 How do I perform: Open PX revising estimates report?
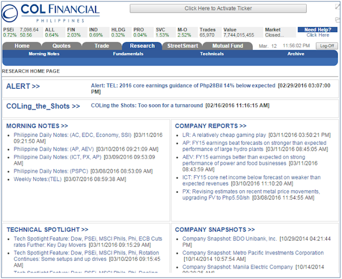point(251,195)
